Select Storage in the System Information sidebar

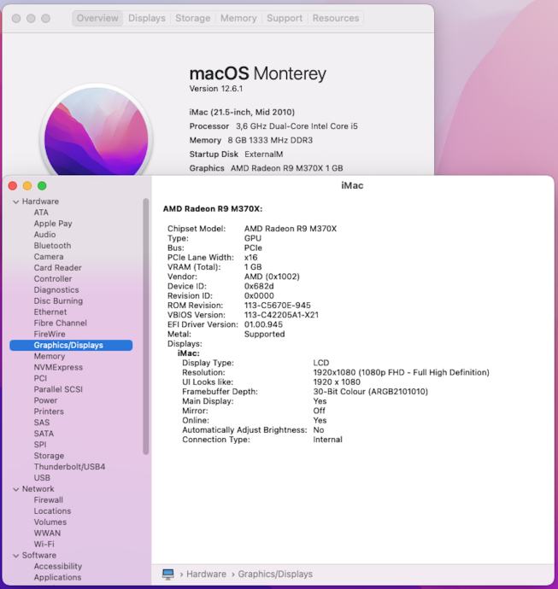click(x=49, y=456)
